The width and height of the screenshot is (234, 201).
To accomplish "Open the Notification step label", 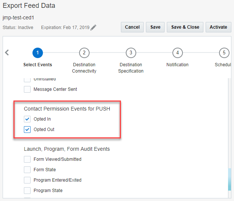I will 177,65.
